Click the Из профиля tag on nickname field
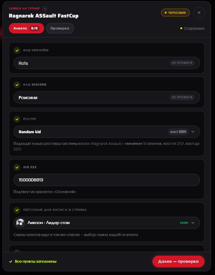The height and width of the screenshot is (275, 215). pyautogui.click(x=182, y=63)
